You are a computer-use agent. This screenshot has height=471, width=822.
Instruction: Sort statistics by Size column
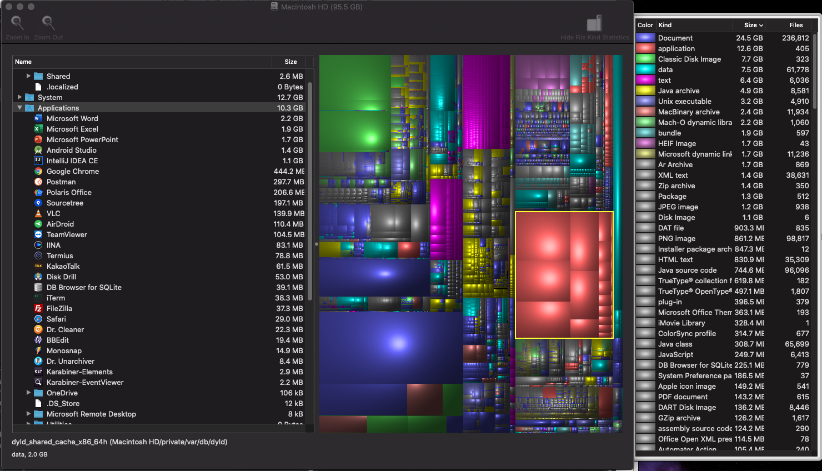pyautogui.click(x=749, y=25)
